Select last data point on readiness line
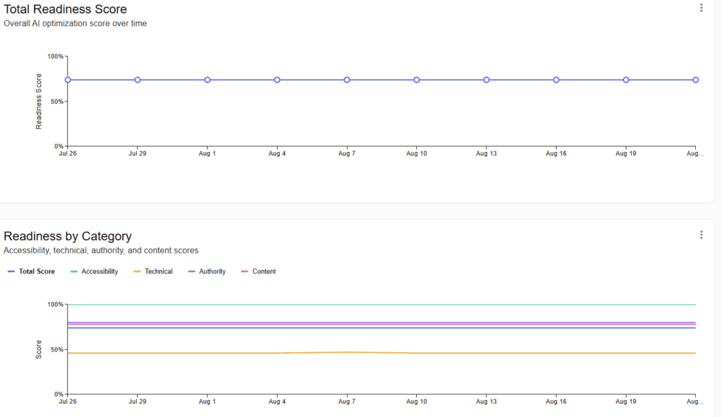The width and height of the screenshot is (722, 417). [696, 80]
